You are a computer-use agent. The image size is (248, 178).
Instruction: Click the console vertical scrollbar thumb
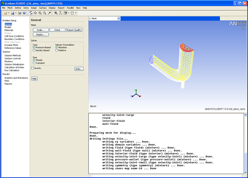(x=245, y=161)
